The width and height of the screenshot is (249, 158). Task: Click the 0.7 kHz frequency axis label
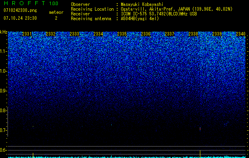coord(3,130)
